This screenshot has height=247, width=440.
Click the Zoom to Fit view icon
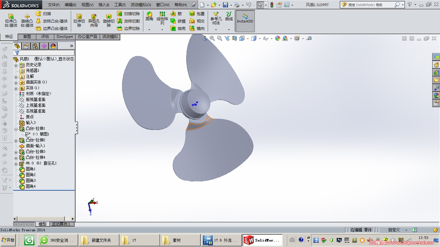coord(212,38)
